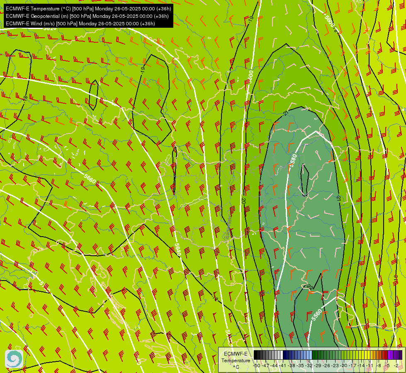Click the -41 legend value

(x=283, y=366)
